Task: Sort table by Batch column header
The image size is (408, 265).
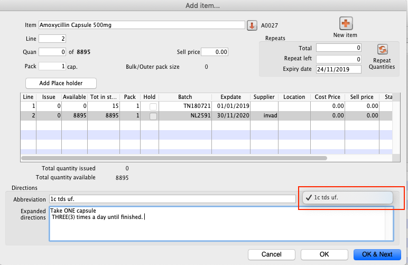Action: tap(185, 97)
